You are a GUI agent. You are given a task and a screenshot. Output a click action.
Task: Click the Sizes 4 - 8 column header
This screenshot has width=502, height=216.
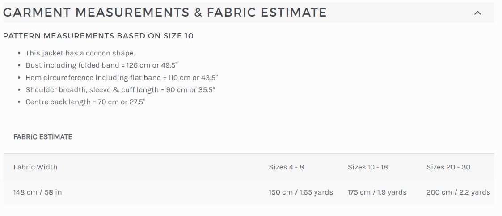[x=286, y=167]
